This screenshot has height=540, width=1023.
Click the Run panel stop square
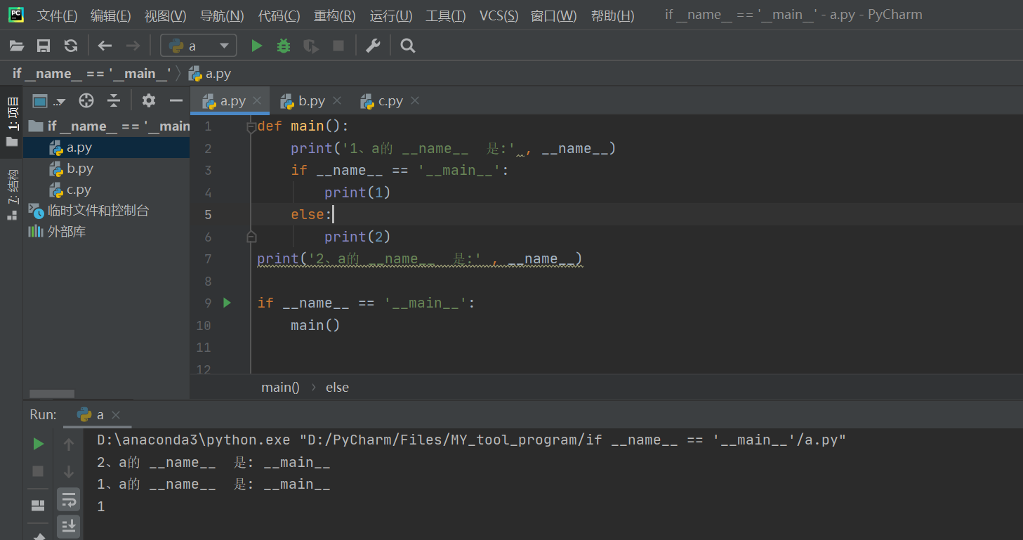point(39,471)
